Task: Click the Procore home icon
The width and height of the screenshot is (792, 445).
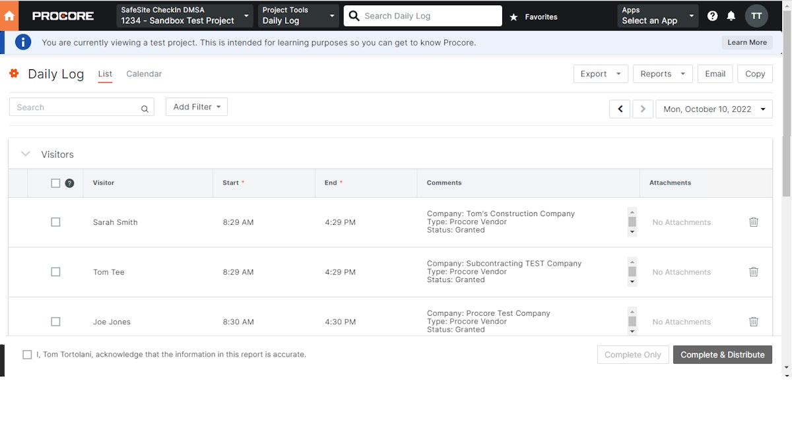Action: [9, 15]
